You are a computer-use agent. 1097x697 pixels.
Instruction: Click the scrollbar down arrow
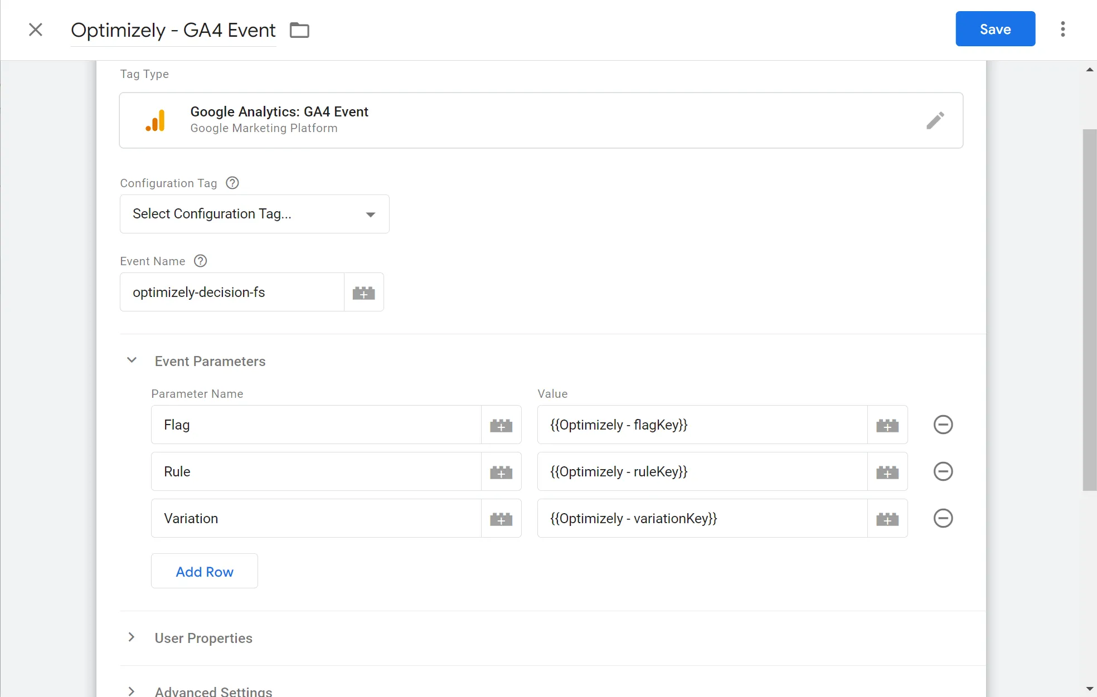1090,689
